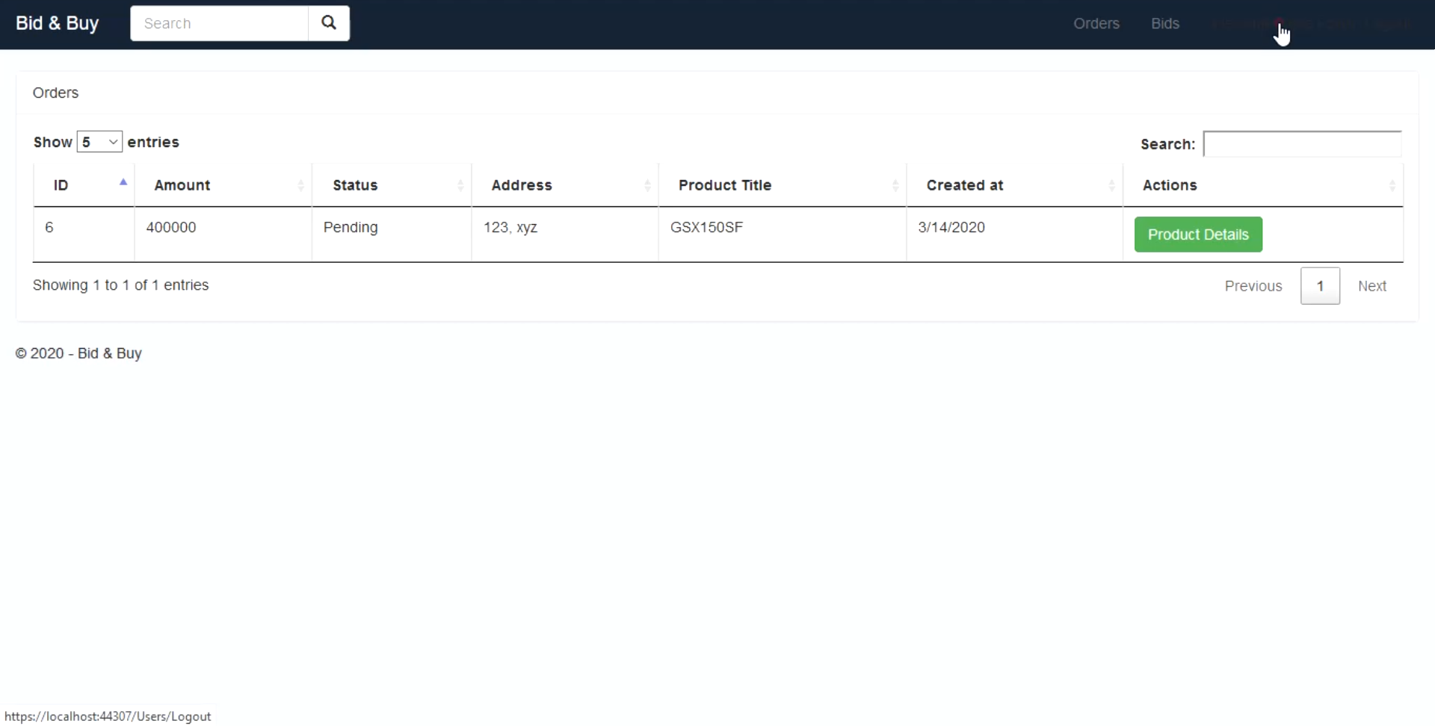Click the Actions column sort arrows
Screen dimensions: 1435x726
(1392, 185)
